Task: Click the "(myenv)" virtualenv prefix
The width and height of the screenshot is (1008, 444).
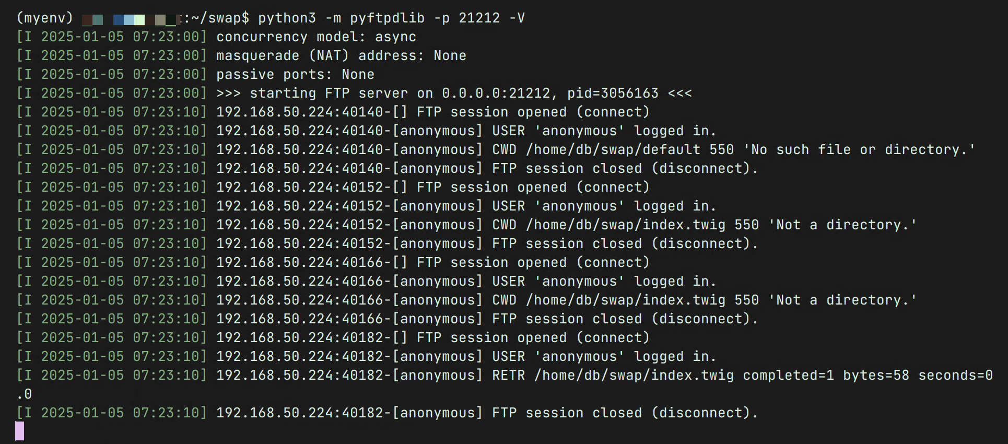Action: 45,18
